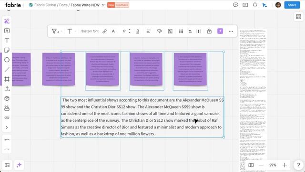Viewport: 305px width, 172px height.
Task: Click the fit-to-frame icon in toolbar
Action: (x=170, y=31)
